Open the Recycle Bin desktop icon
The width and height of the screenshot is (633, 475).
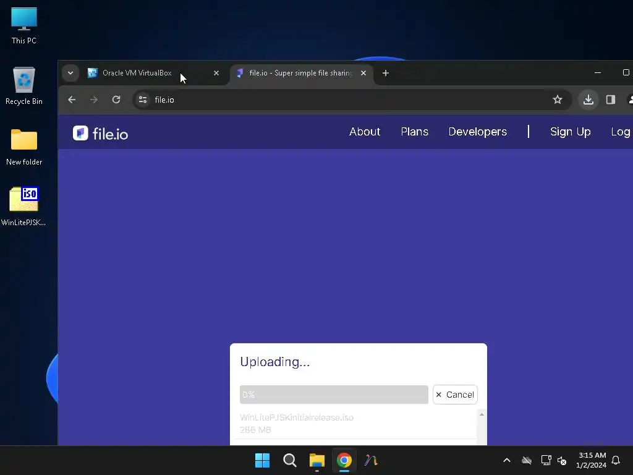pyautogui.click(x=24, y=85)
